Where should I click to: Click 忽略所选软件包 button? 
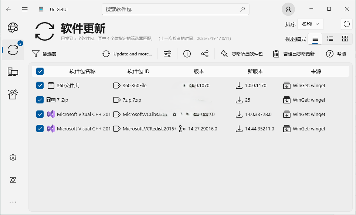coord(242,54)
